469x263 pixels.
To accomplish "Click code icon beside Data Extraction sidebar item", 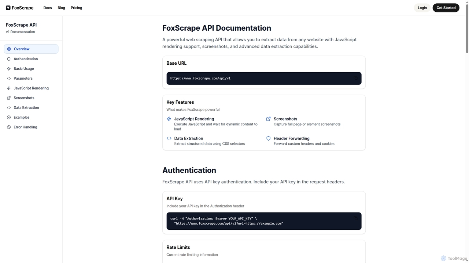I will tap(9, 108).
